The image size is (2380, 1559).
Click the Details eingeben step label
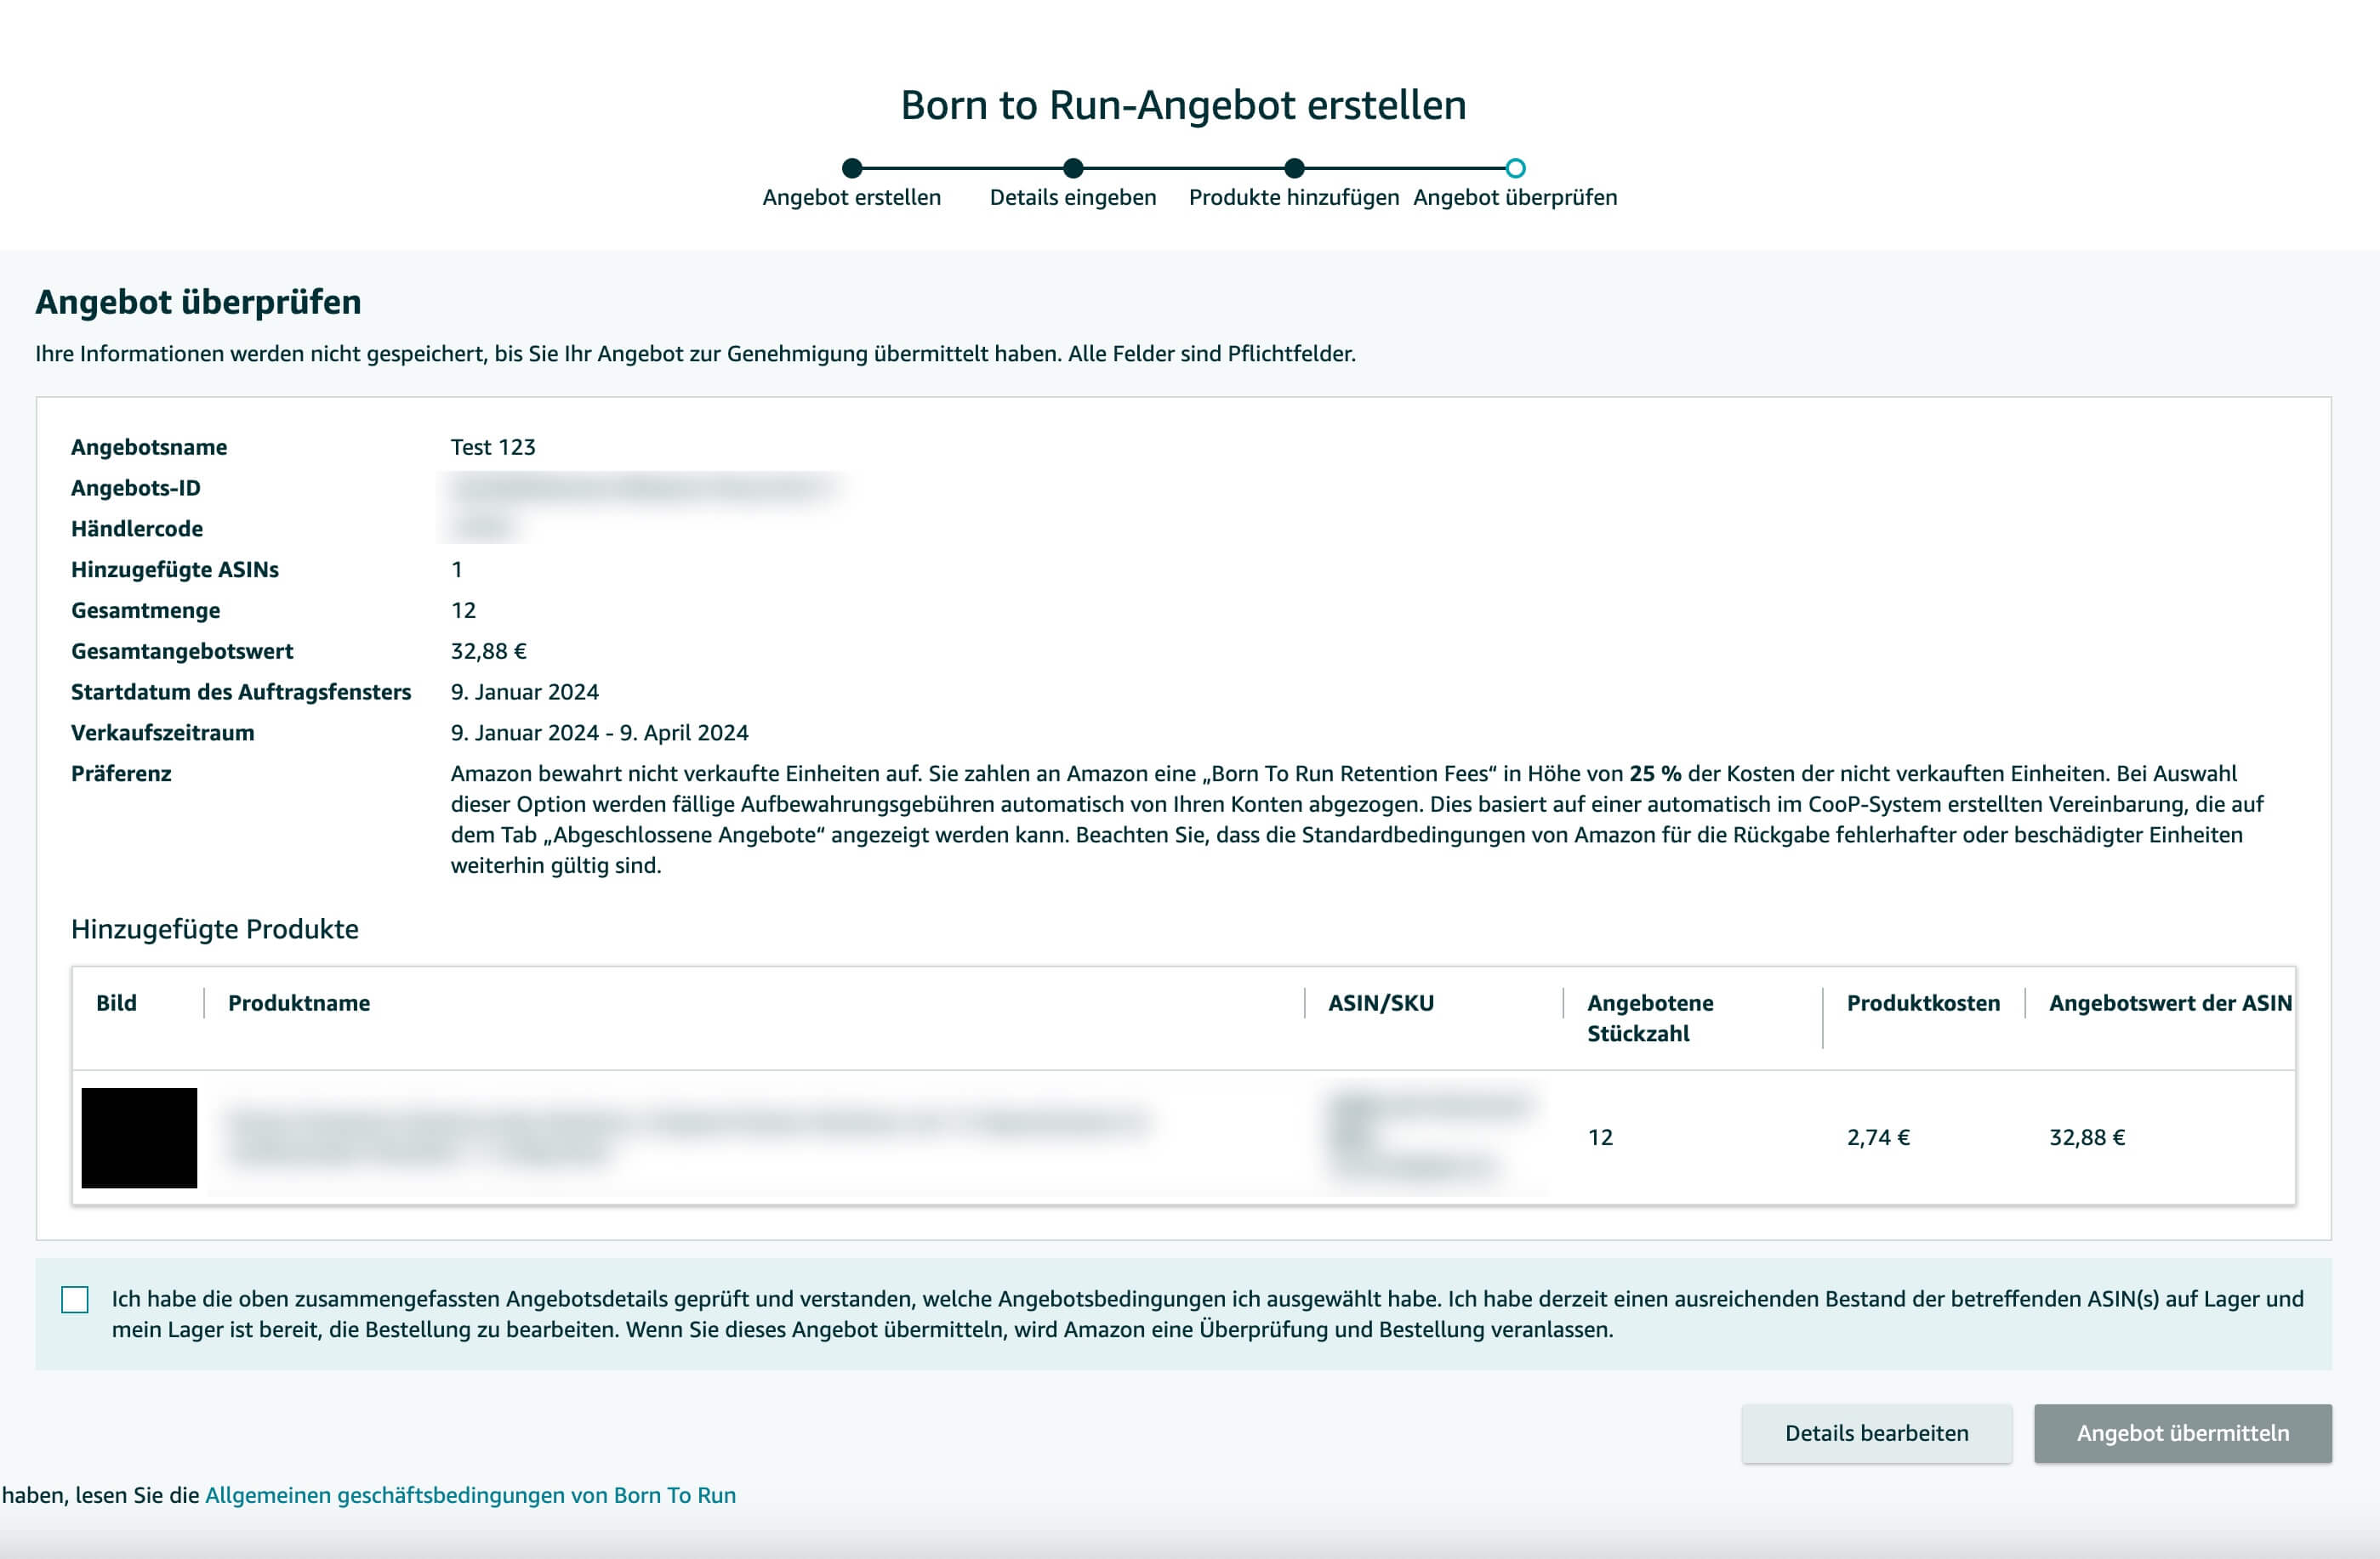point(1073,197)
